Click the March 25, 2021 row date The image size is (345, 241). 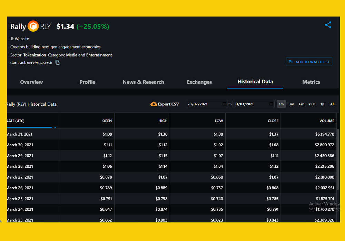pyautogui.click(x=20, y=199)
